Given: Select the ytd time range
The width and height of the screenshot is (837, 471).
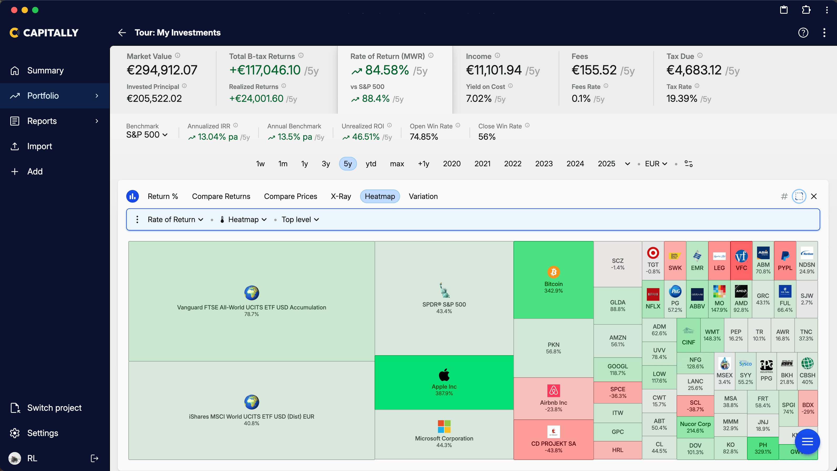Looking at the screenshot, I should coord(371,163).
